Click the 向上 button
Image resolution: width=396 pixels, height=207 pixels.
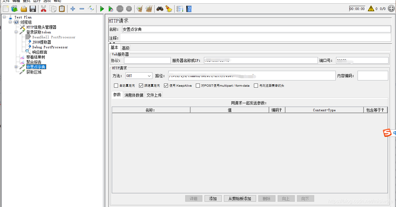[x=286, y=199]
